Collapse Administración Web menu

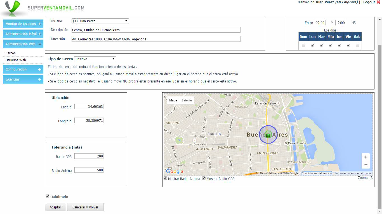pos(23,44)
